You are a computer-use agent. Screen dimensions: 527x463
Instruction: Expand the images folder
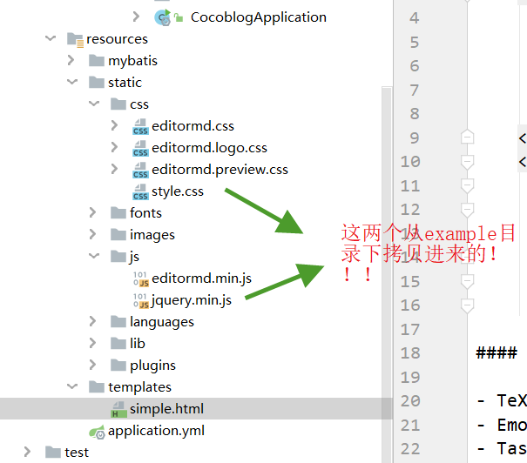(92, 234)
